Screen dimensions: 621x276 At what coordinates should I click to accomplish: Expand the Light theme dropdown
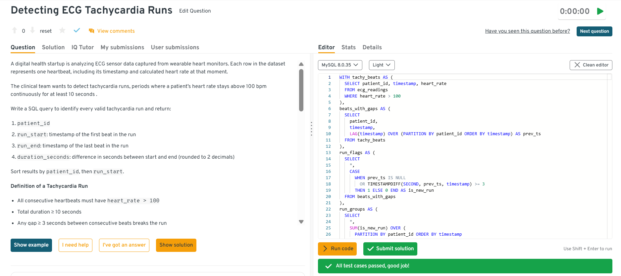coord(382,65)
